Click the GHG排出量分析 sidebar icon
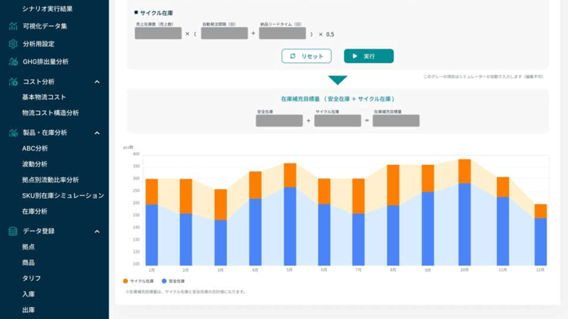This screenshot has width=568, height=319. 13,61
